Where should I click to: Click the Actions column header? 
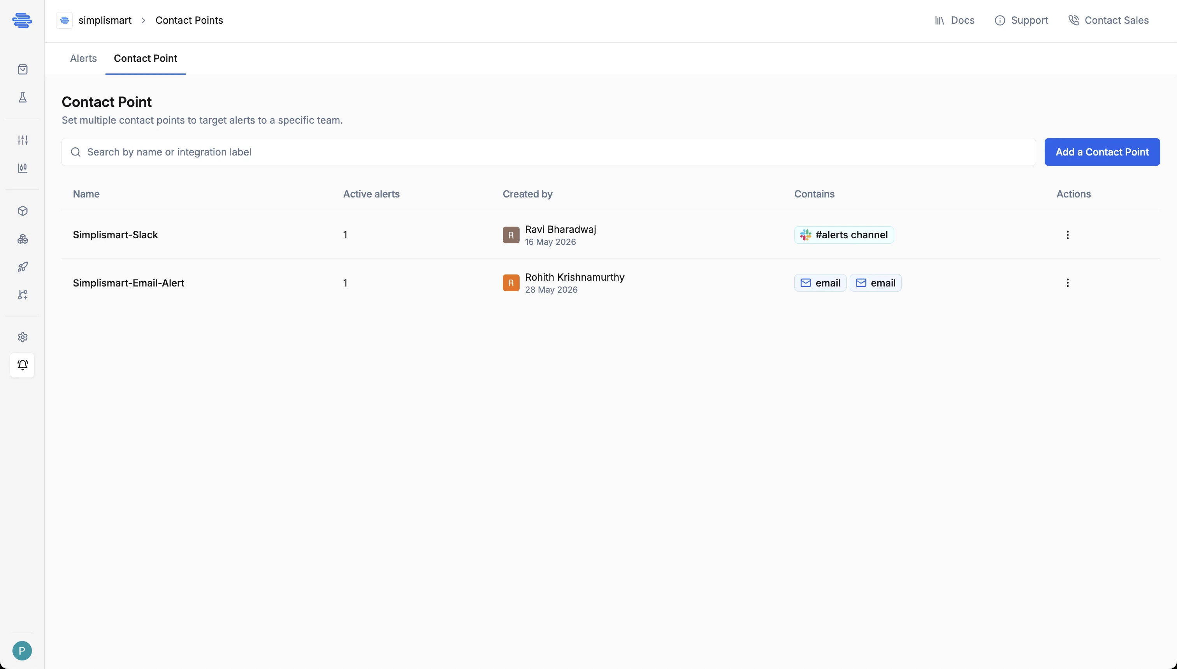tap(1073, 194)
